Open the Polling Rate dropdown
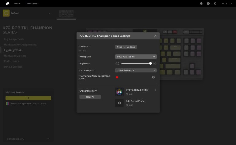 point(136,57)
